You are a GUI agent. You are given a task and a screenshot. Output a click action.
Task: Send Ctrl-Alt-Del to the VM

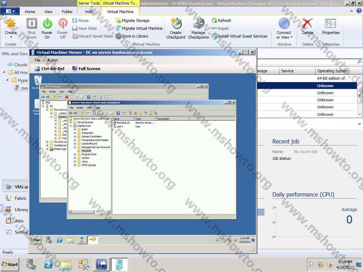(50, 69)
